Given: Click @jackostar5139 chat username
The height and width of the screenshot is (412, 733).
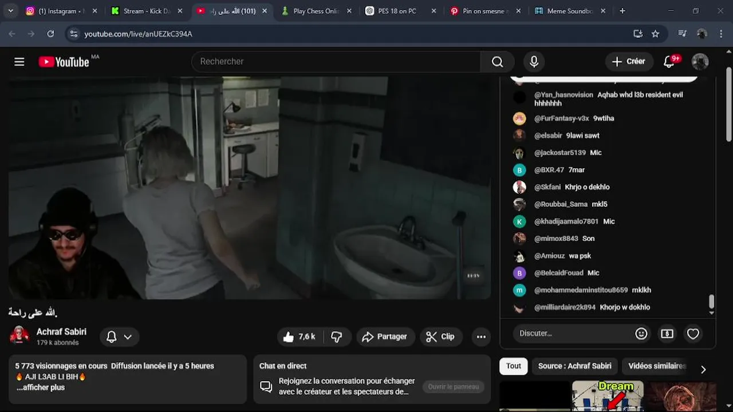Looking at the screenshot, I should point(560,153).
